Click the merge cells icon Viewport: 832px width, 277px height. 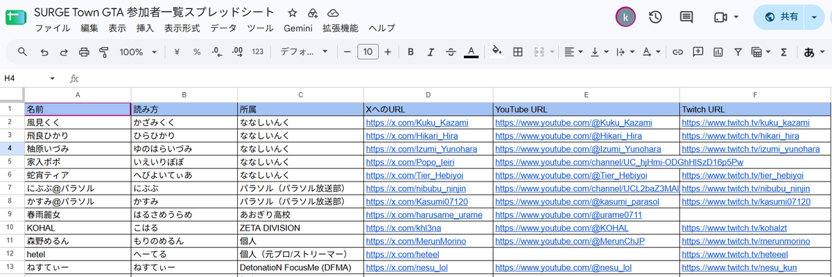pos(537,52)
